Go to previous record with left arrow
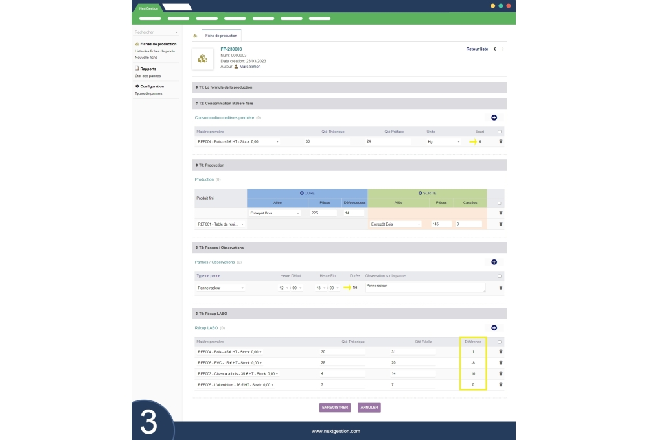 pyautogui.click(x=494, y=49)
